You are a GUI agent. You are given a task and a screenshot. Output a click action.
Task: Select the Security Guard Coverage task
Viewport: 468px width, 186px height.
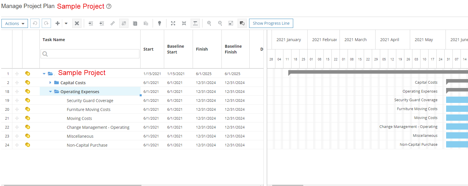pyautogui.click(x=90, y=101)
